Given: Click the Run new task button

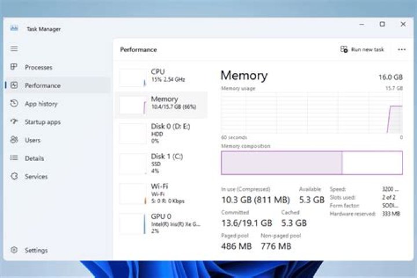Looking at the screenshot, I should click(x=363, y=50).
